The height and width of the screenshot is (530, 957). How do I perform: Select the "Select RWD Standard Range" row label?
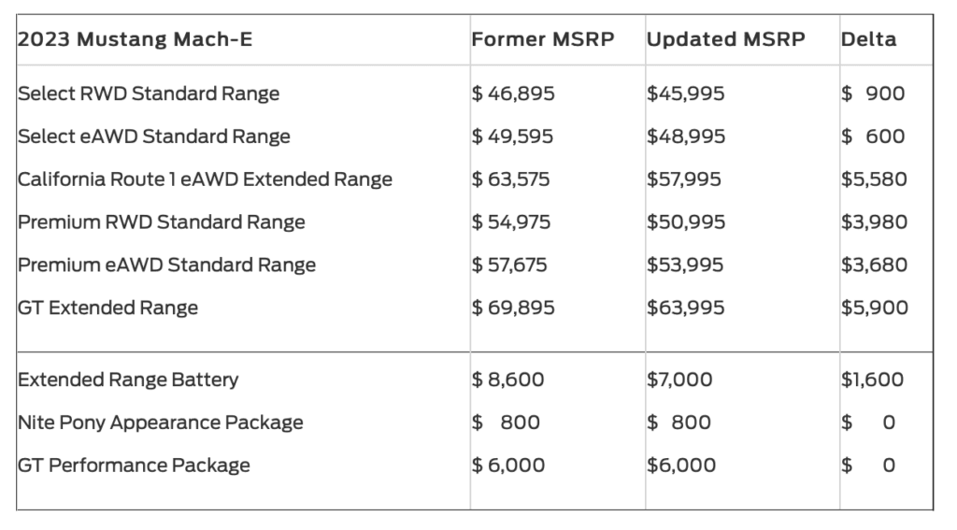click(x=149, y=93)
